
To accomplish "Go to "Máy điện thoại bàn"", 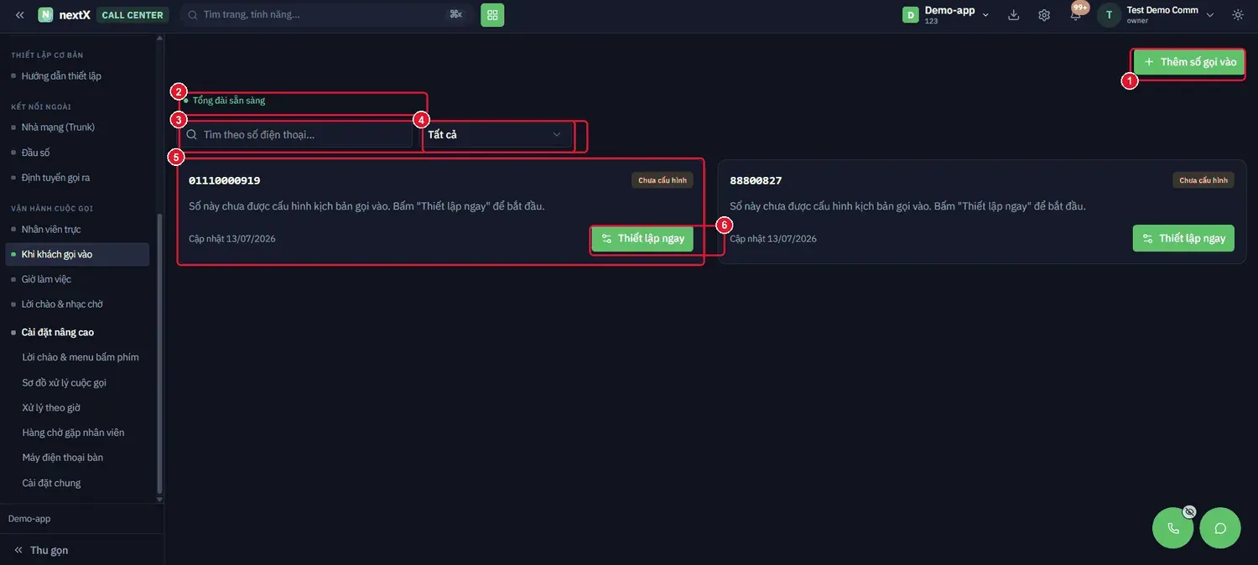I will [x=63, y=458].
